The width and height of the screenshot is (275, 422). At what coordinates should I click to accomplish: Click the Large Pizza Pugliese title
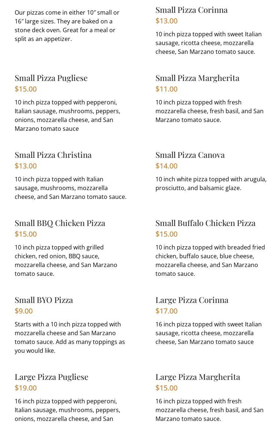pos(51,377)
